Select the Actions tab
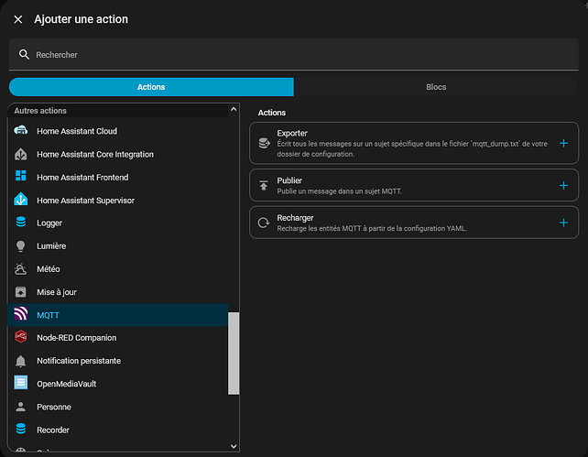 coord(151,87)
